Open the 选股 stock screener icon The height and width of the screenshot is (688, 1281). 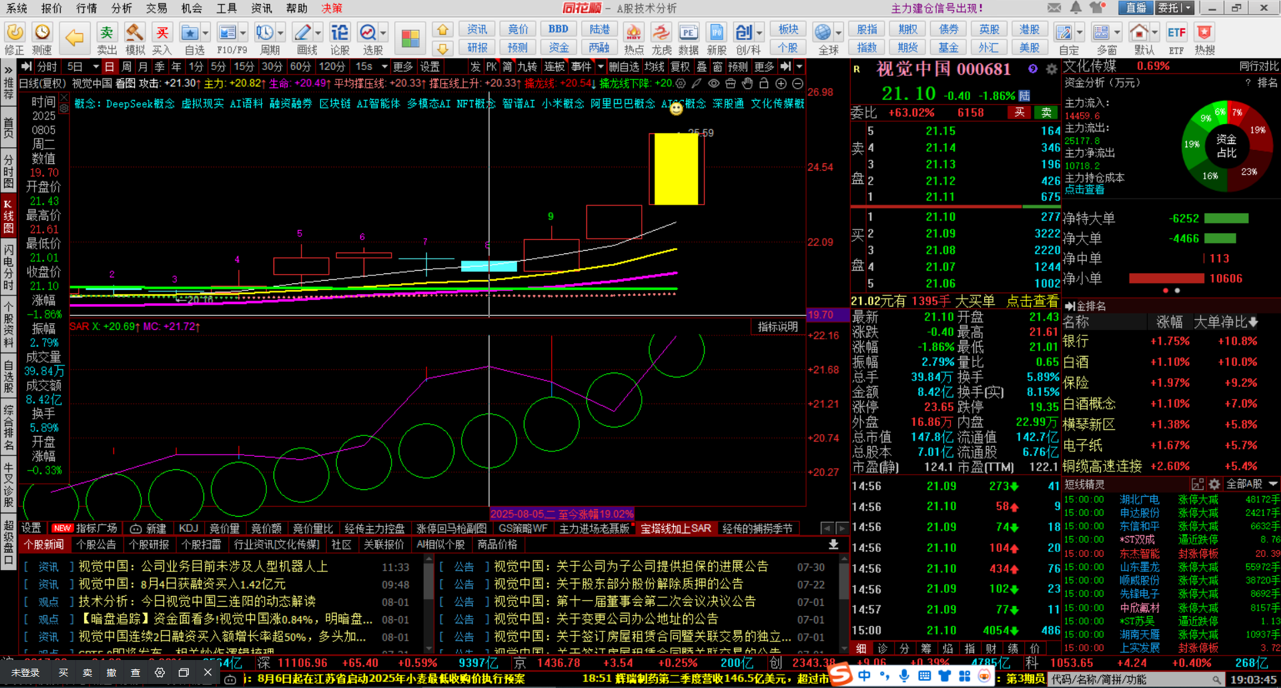pos(368,33)
